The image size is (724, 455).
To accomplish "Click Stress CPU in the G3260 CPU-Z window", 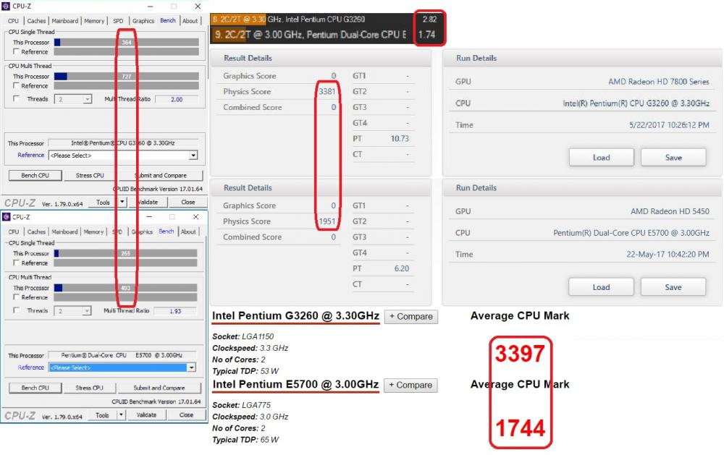I will pyautogui.click(x=90, y=175).
